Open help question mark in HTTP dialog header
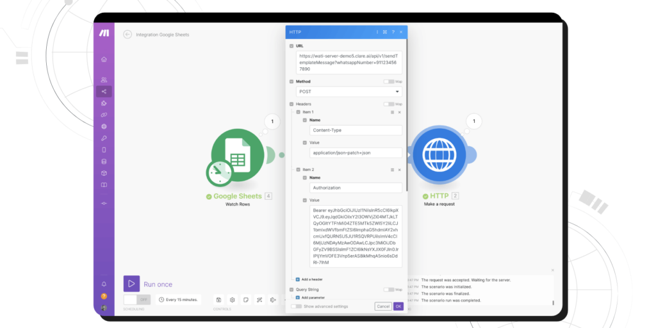 pos(393,32)
